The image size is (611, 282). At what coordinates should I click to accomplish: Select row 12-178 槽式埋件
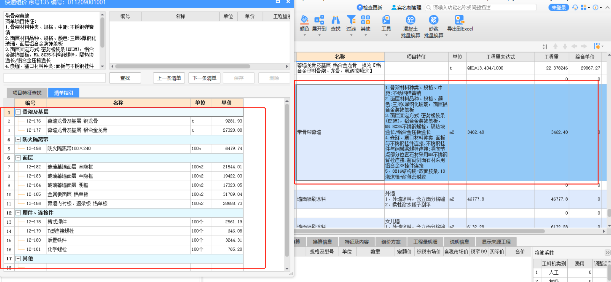(x=123, y=222)
